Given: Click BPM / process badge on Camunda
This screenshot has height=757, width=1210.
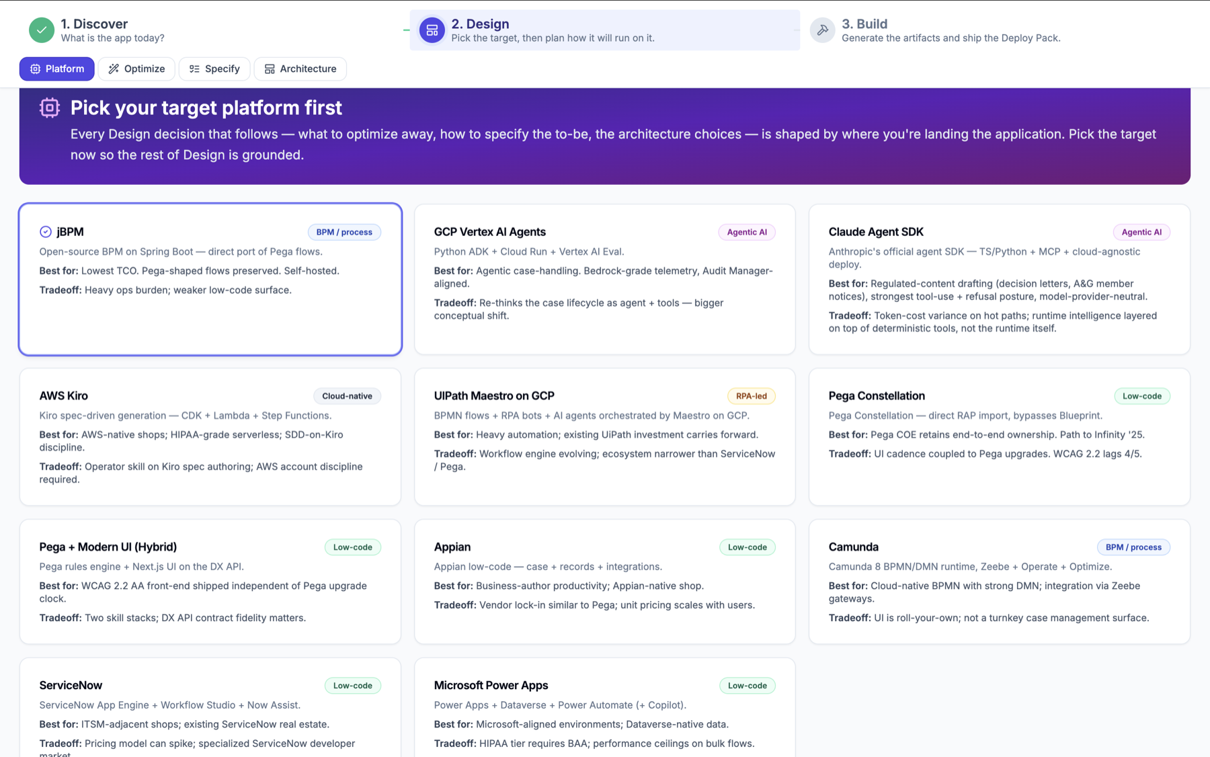Looking at the screenshot, I should 1133,547.
